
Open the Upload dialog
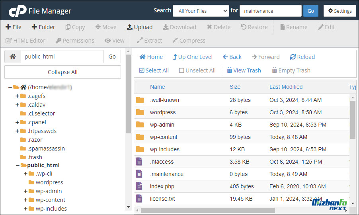(x=140, y=27)
